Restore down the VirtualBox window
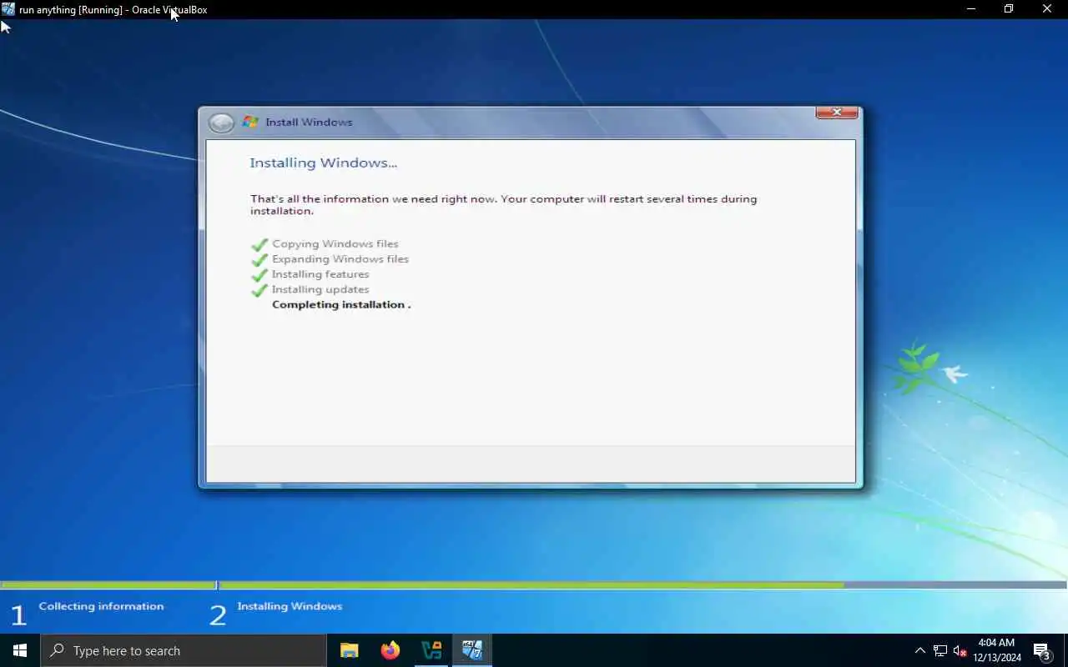The image size is (1068, 667). click(1009, 9)
